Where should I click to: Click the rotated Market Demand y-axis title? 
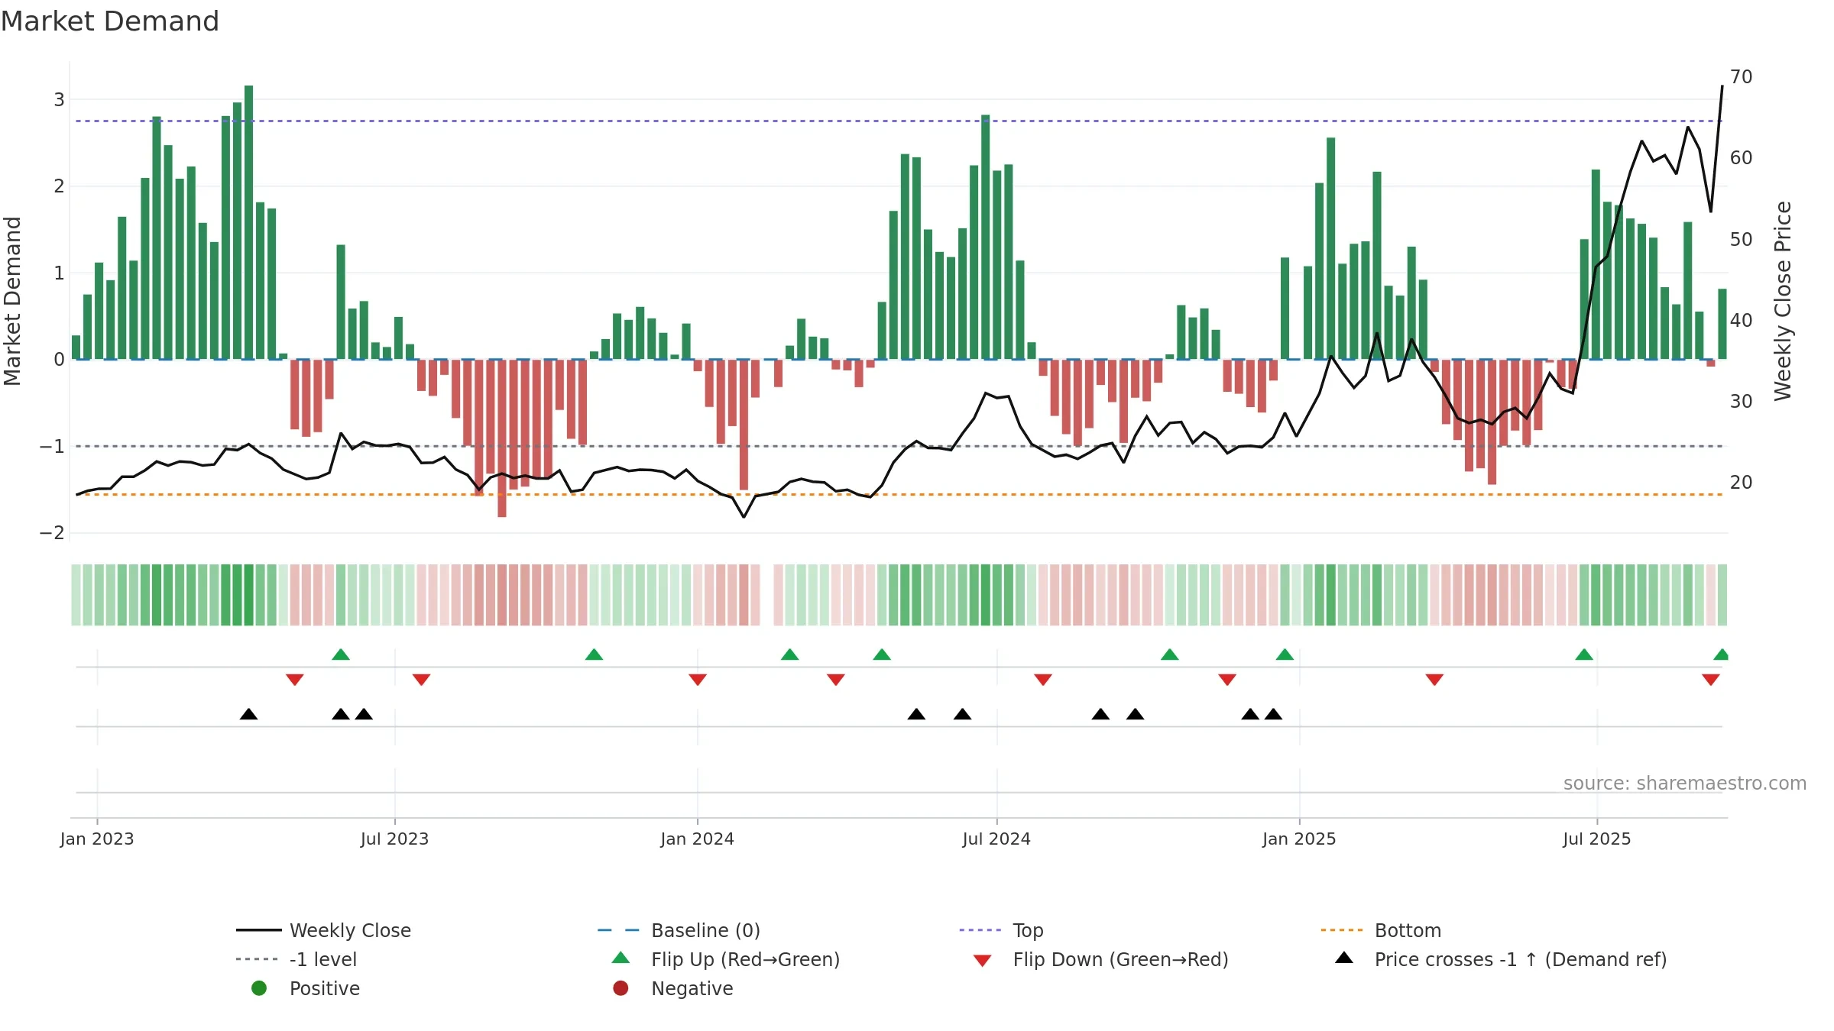pyautogui.click(x=12, y=301)
